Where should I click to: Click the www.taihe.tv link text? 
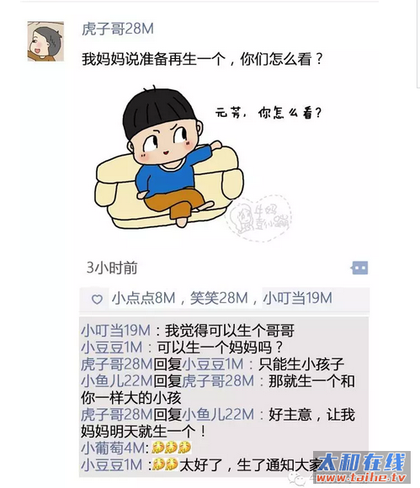[x=361, y=477]
